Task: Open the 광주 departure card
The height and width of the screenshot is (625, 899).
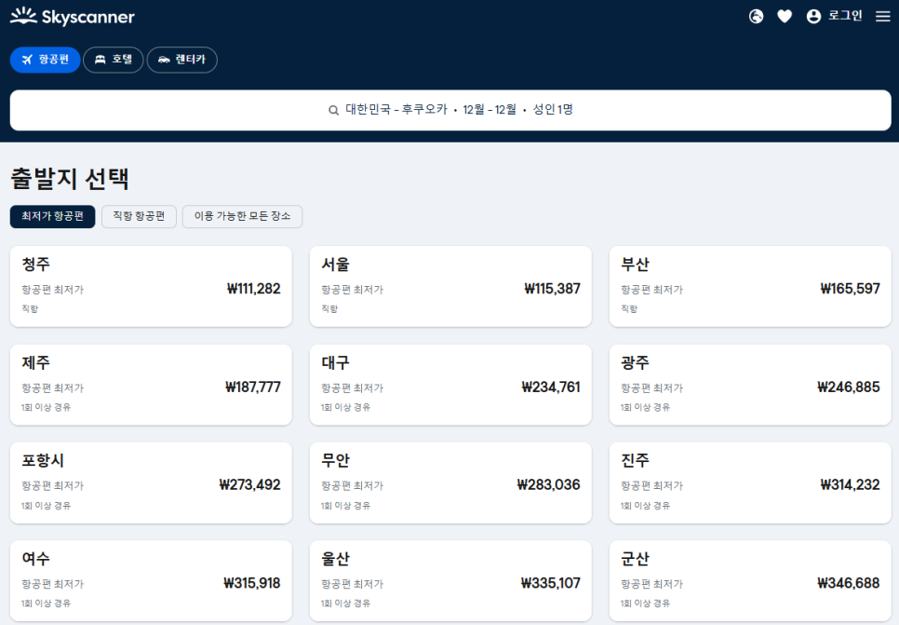Action: point(750,385)
